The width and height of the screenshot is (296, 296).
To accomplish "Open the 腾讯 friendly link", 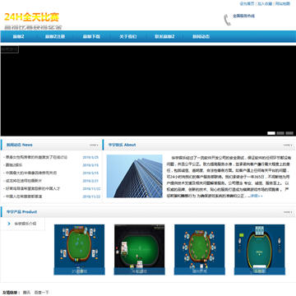I will pos(26,293).
